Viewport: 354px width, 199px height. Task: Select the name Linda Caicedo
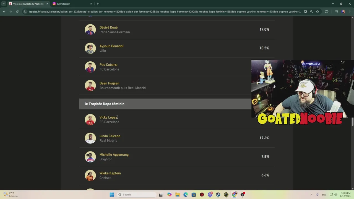110,136
